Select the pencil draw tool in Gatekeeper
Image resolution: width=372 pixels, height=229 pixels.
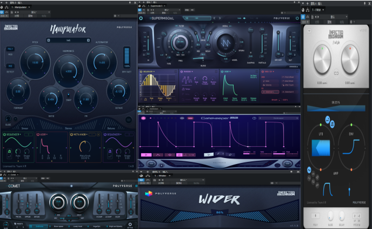(x=218, y=154)
